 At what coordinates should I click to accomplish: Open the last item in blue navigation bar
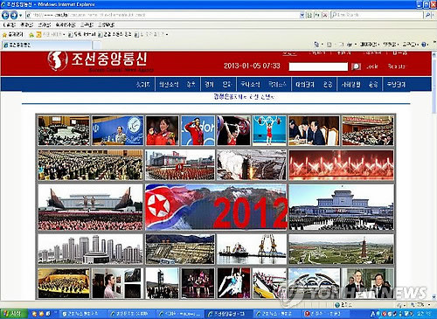click(x=396, y=85)
